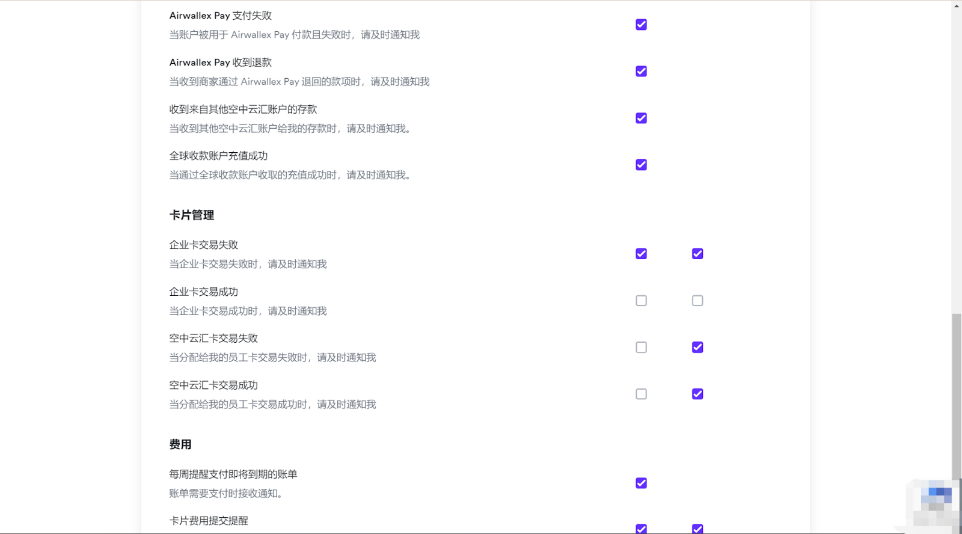Click the 收到来自其他空中云汇账户的存款 title
The height and width of the screenshot is (534, 962).
243,109
